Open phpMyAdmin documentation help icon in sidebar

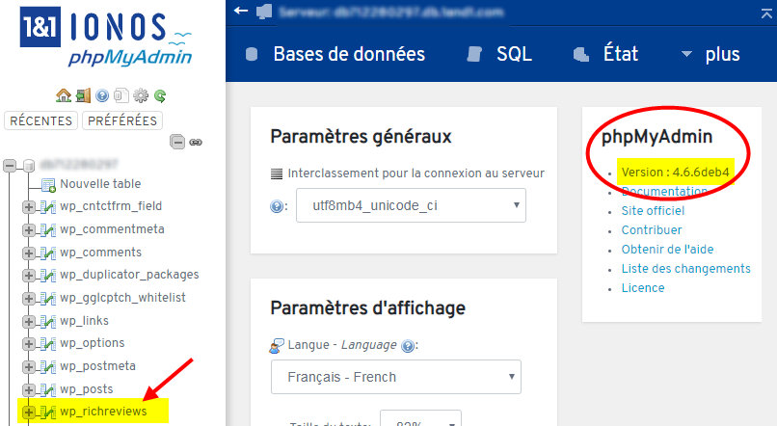point(102,95)
